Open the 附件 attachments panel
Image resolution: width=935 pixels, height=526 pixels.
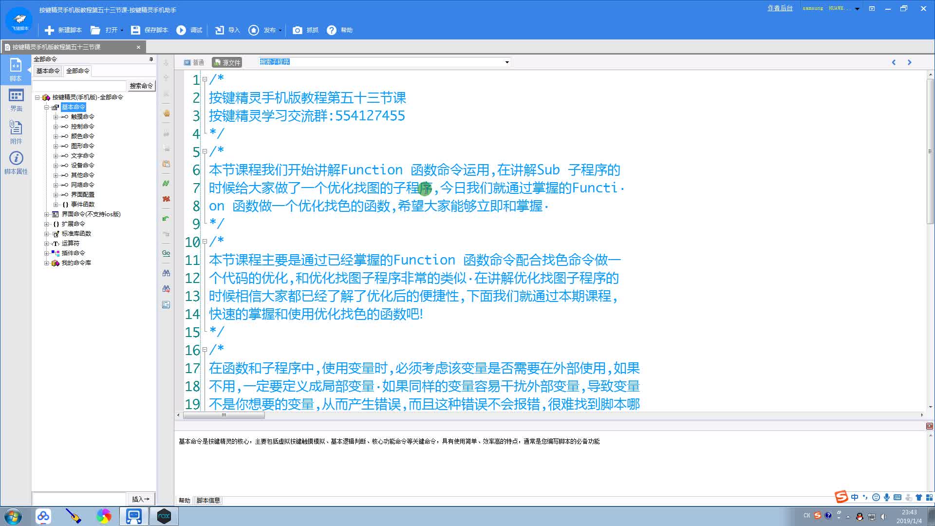(x=16, y=132)
